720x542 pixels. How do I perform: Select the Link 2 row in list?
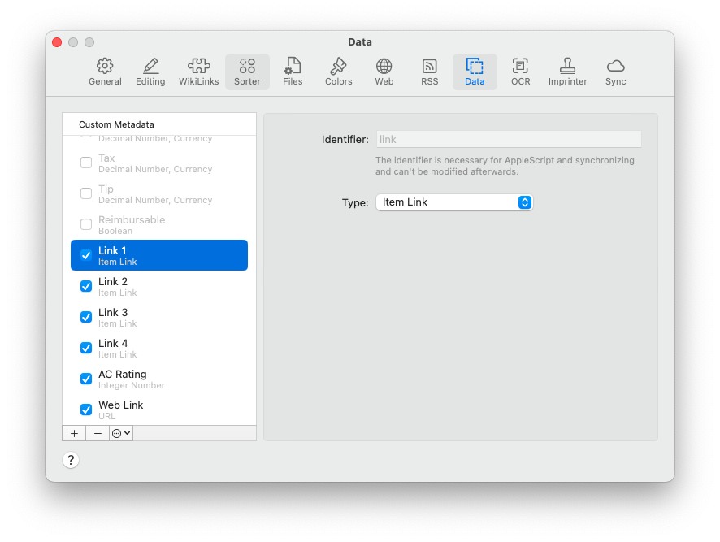tap(159, 286)
